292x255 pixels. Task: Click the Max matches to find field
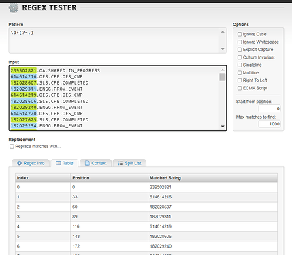(270, 124)
